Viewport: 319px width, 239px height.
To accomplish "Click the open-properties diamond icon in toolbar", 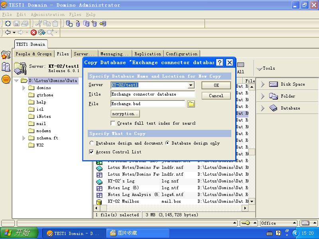I will 8,24.
